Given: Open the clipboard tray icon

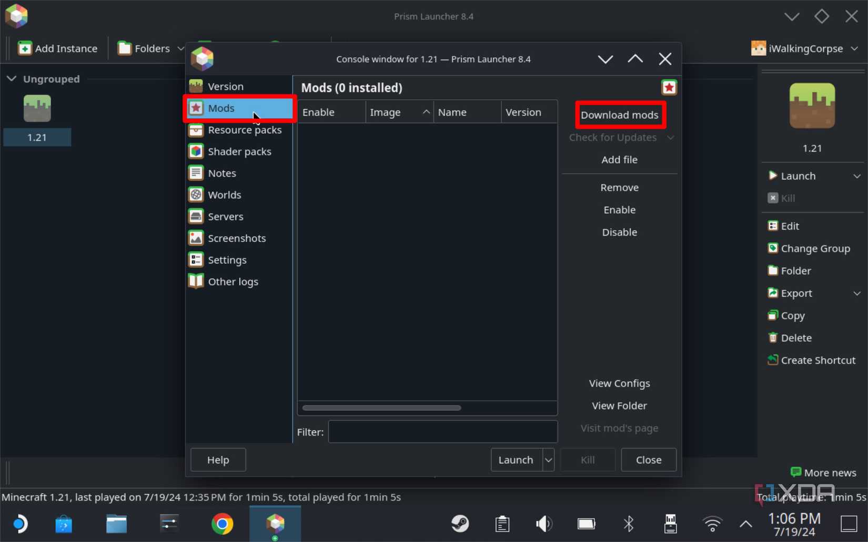Looking at the screenshot, I should coord(502,524).
